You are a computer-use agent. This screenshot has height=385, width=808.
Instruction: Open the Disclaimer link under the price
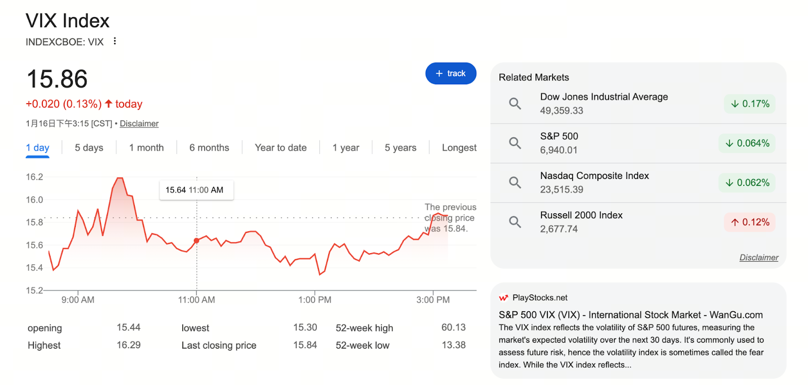(x=139, y=124)
